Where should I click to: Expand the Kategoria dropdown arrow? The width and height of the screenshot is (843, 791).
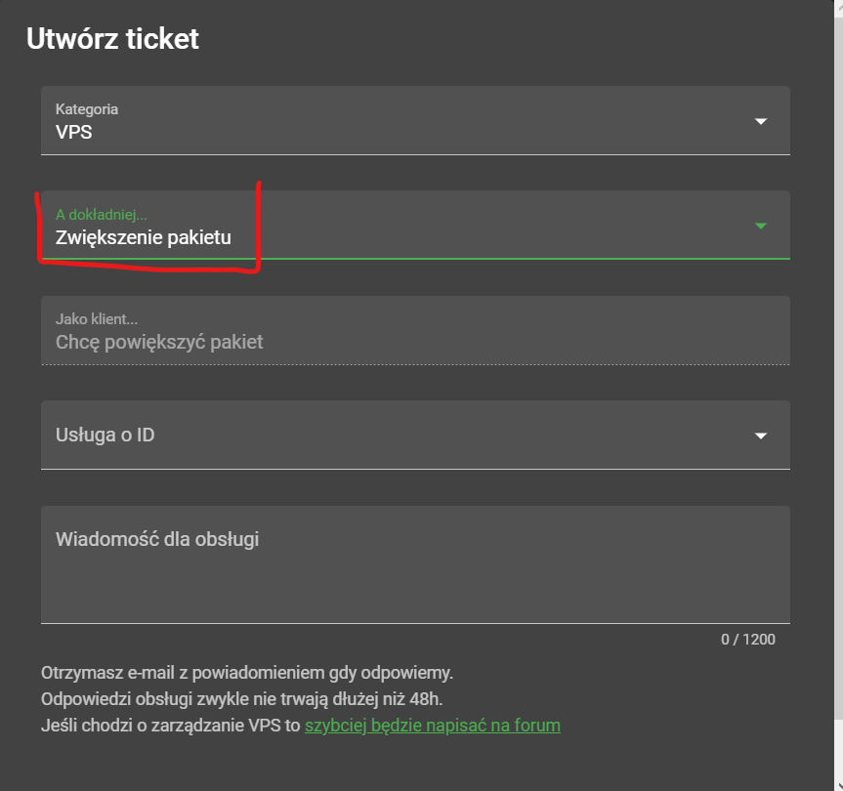pos(761,121)
